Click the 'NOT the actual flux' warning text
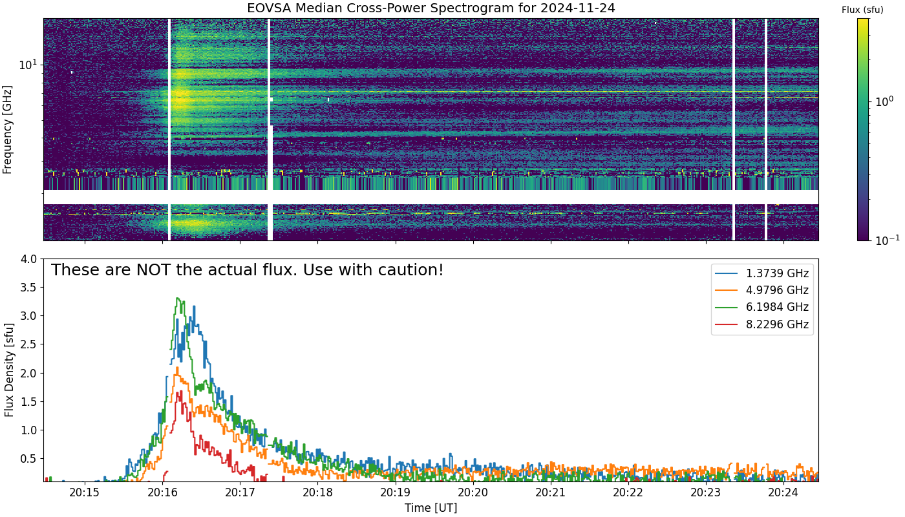The height and width of the screenshot is (517, 905). click(x=248, y=270)
